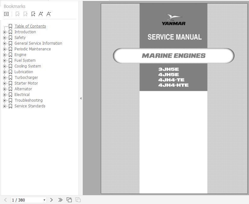This screenshot has width=249, height=204.
Task: Click the next view icon
Action: click(78, 200)
